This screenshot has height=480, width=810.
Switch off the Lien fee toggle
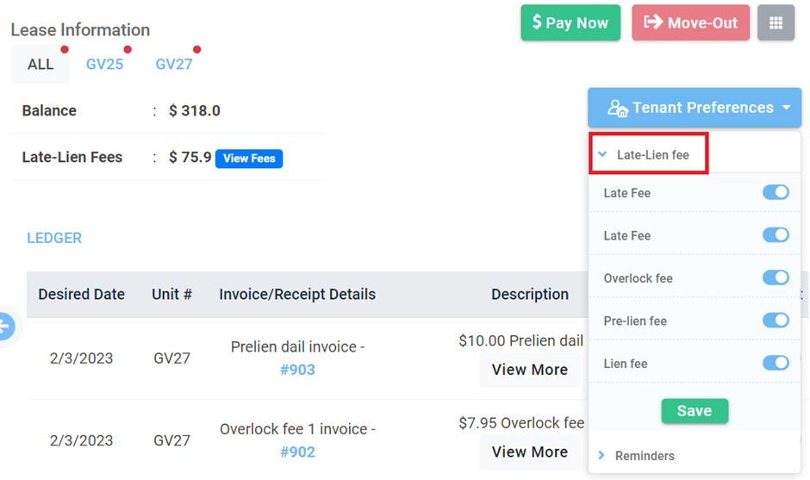(x=776, y=363)
